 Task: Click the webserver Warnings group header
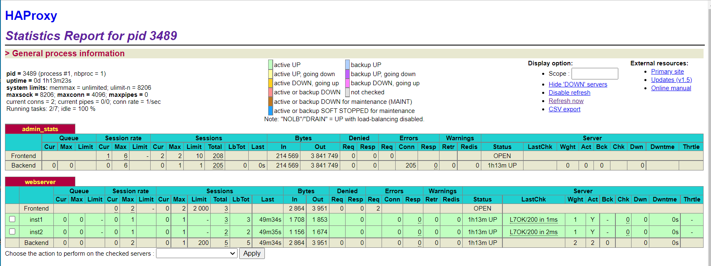coord(442,191)
